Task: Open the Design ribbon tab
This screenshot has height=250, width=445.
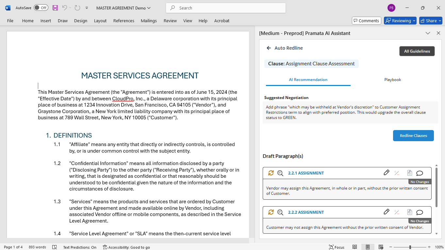Action: pos(81,21)
